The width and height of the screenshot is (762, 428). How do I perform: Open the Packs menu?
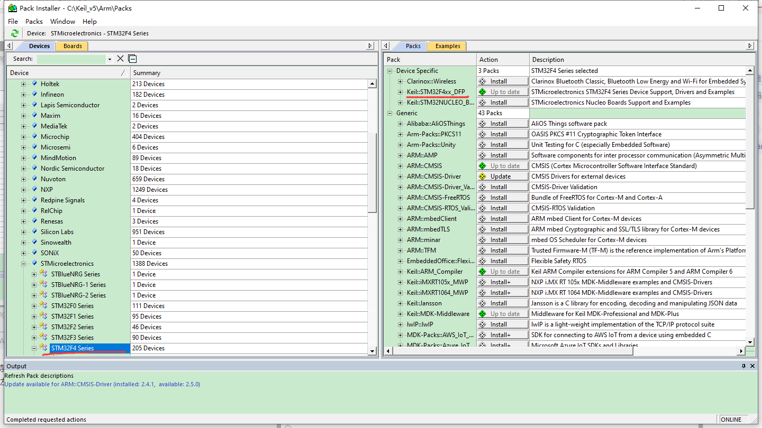point(34,21)
